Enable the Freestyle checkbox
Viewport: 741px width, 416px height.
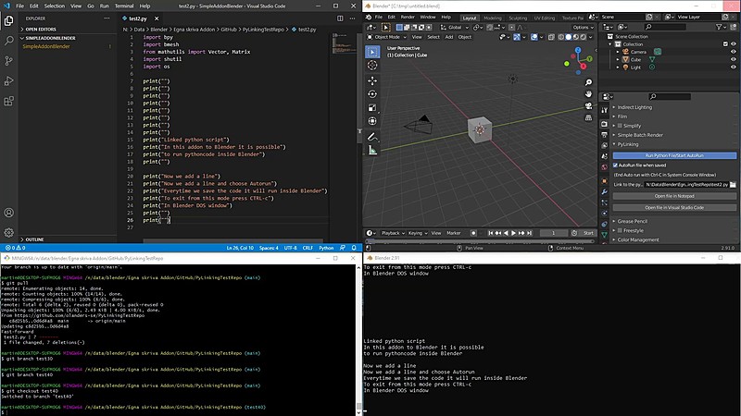[620, 230]
